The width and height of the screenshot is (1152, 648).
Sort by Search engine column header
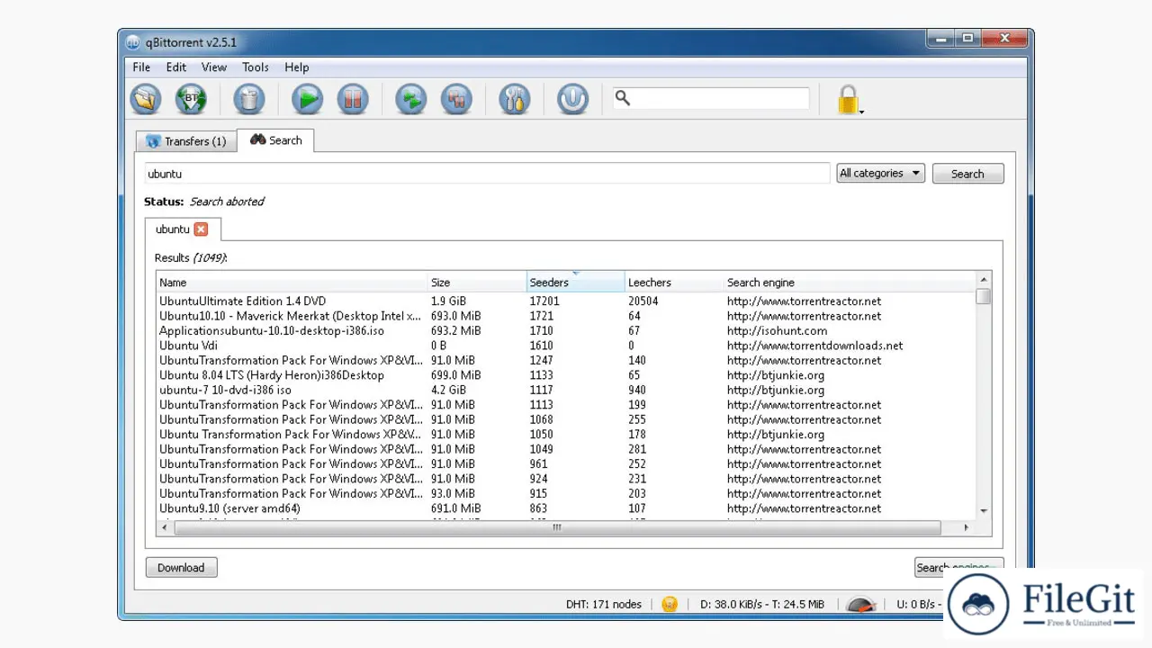850,283
